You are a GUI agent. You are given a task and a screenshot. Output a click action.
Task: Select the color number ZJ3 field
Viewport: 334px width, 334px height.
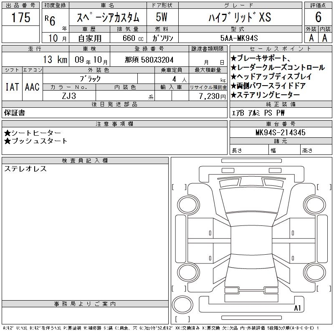coord(69,96)
